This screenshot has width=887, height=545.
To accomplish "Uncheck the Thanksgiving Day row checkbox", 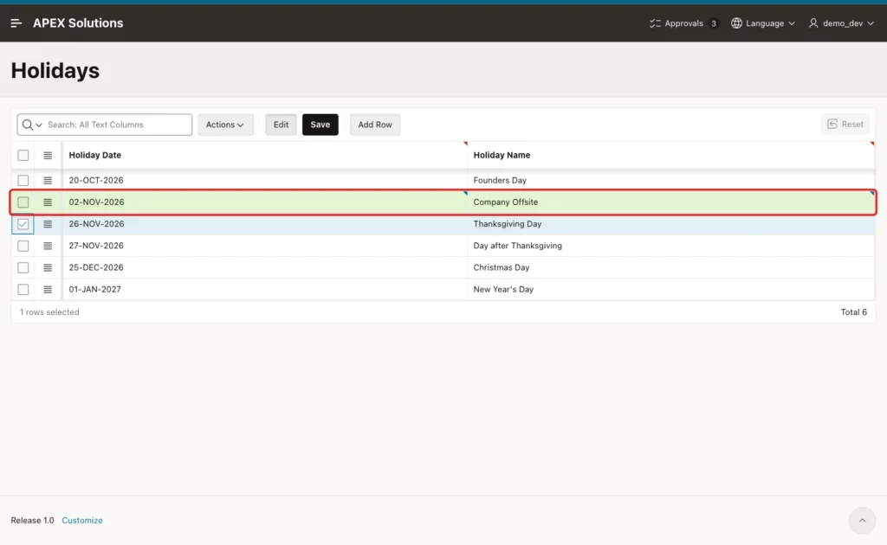I will 23,224.
